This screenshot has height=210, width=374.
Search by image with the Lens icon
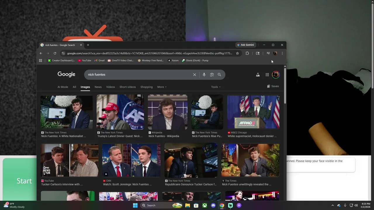(212, 75)
